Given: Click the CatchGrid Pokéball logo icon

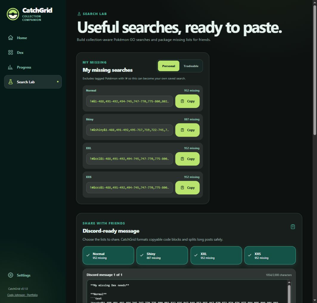Looking at the screenshot, I should click(13, 14).
